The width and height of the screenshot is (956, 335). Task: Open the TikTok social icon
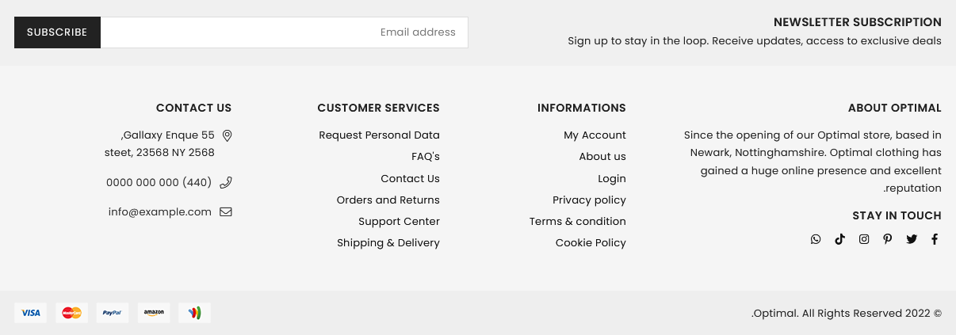[x=839, y=239]
